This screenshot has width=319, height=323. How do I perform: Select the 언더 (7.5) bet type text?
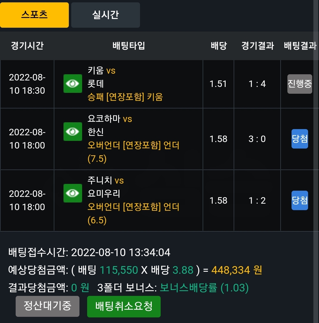[134, 152]
